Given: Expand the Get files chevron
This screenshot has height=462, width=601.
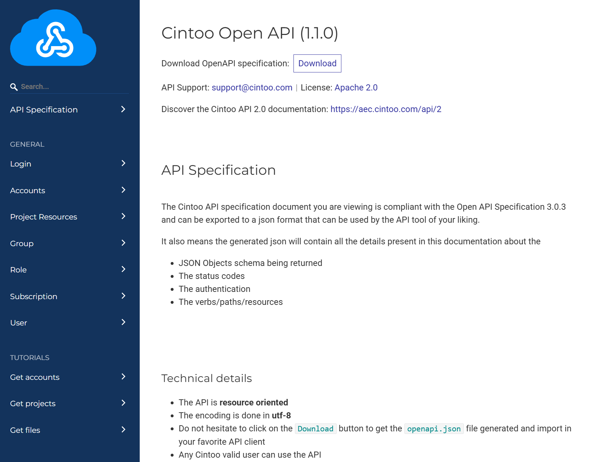Looking at the screenshot, I should point(123,430).
